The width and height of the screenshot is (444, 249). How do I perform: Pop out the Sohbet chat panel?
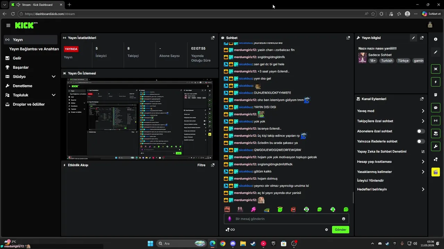[348, 38]
